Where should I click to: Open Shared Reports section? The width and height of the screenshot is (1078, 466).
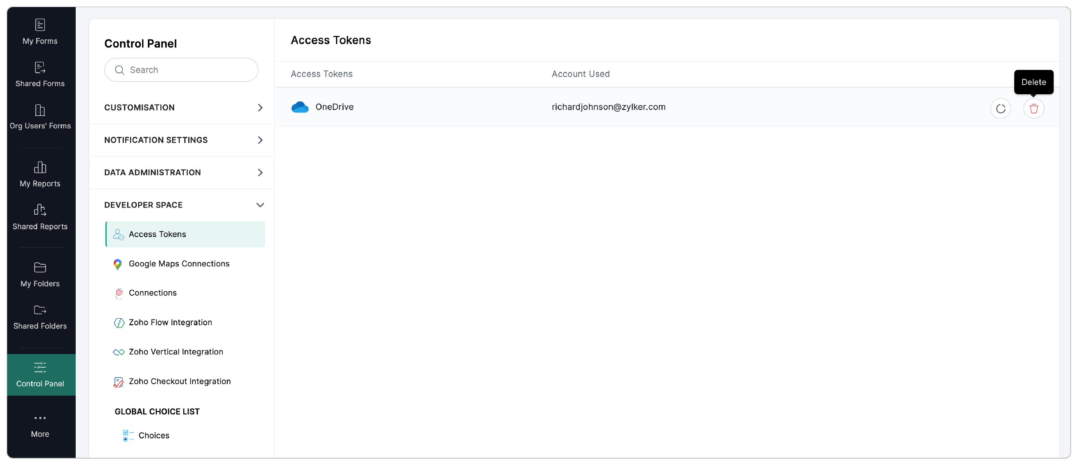coord(40,217)
